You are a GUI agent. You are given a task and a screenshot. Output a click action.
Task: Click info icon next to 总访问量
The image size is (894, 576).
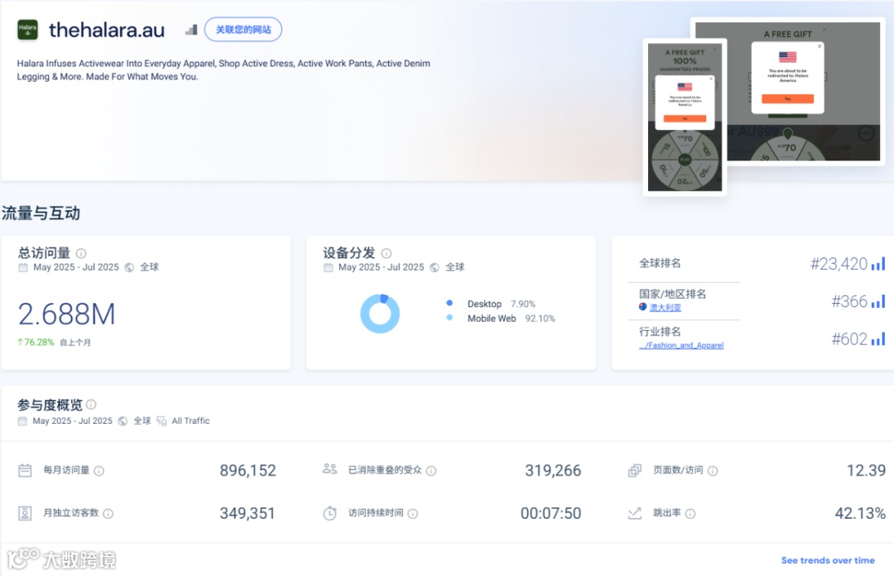81,253
